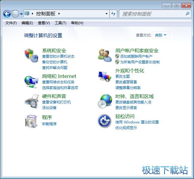Expand arrow after 控制面板 breadcrumb
Image resolution: width=194 pixels, height=179 pixels.
click(x=59, y=14)
